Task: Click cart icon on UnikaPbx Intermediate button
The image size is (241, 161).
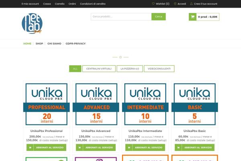Action: pyautogui.click(x=129, y=147)
